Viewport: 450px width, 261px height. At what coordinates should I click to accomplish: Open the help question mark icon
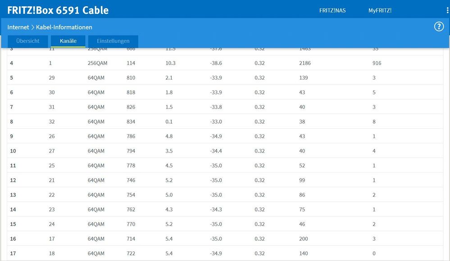439,26
